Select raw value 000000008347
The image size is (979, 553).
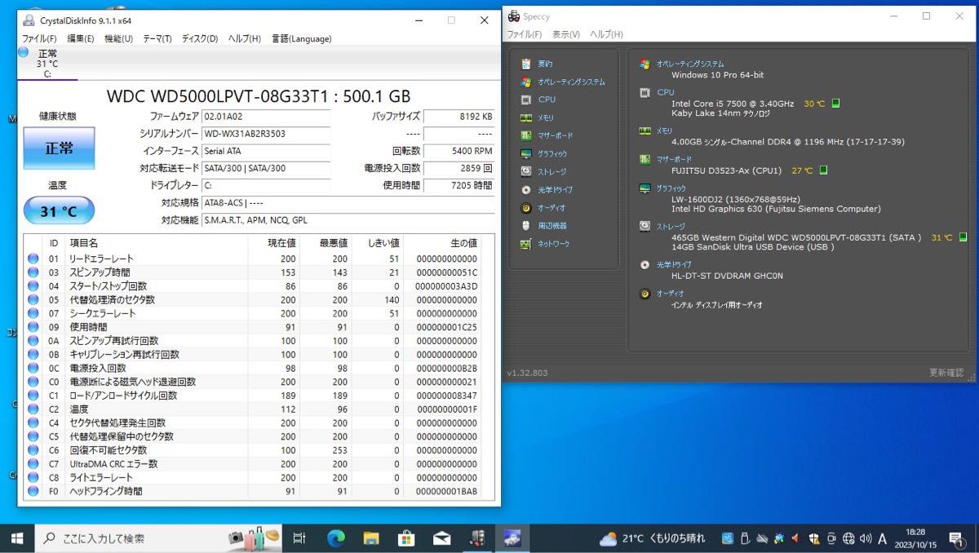pos(446,396)
